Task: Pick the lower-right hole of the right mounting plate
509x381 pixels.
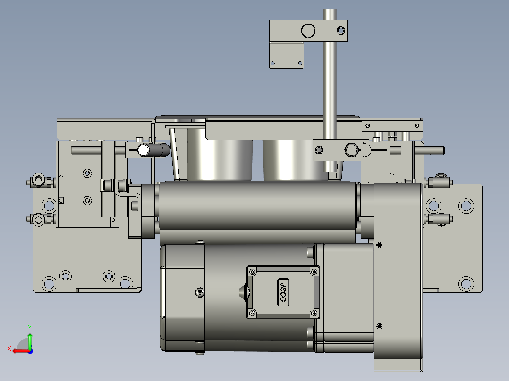Action: click(466, 284)
